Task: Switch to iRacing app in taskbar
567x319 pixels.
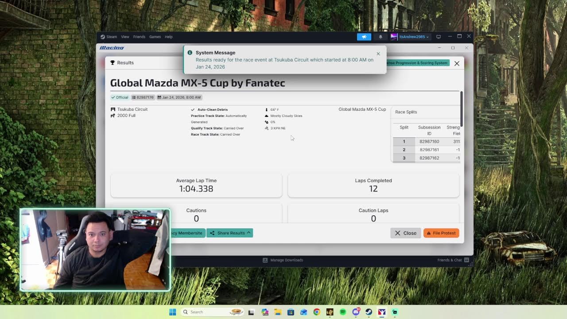Action: coord(382,312)
